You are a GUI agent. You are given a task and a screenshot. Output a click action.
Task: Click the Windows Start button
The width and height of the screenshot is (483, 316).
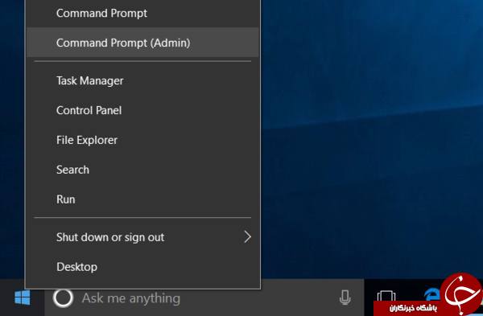(23, 298)
